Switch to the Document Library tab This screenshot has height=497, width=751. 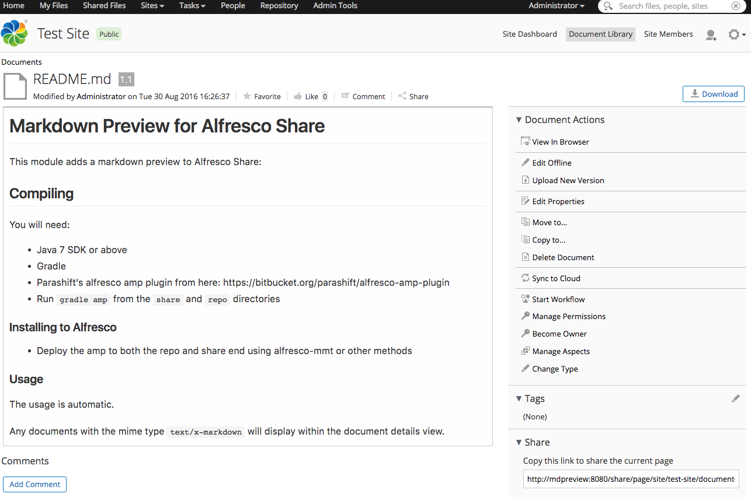click(x=600, y=34)
